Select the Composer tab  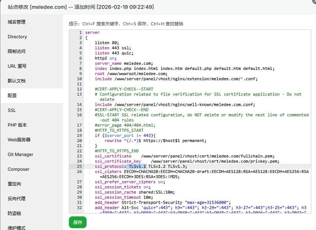click(19, 169)
